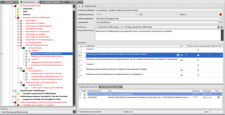
Task: Collapse the Ergonomische Gefährdungen node
Action: 12,91
